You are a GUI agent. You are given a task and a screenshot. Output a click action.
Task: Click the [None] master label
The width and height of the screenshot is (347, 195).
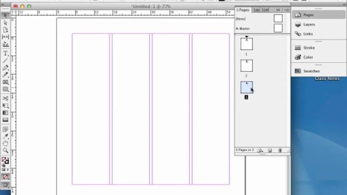[241, 19]
